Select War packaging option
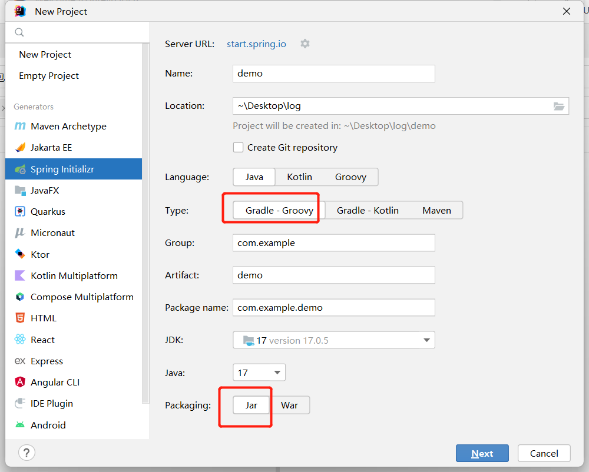 pos(289,405)
